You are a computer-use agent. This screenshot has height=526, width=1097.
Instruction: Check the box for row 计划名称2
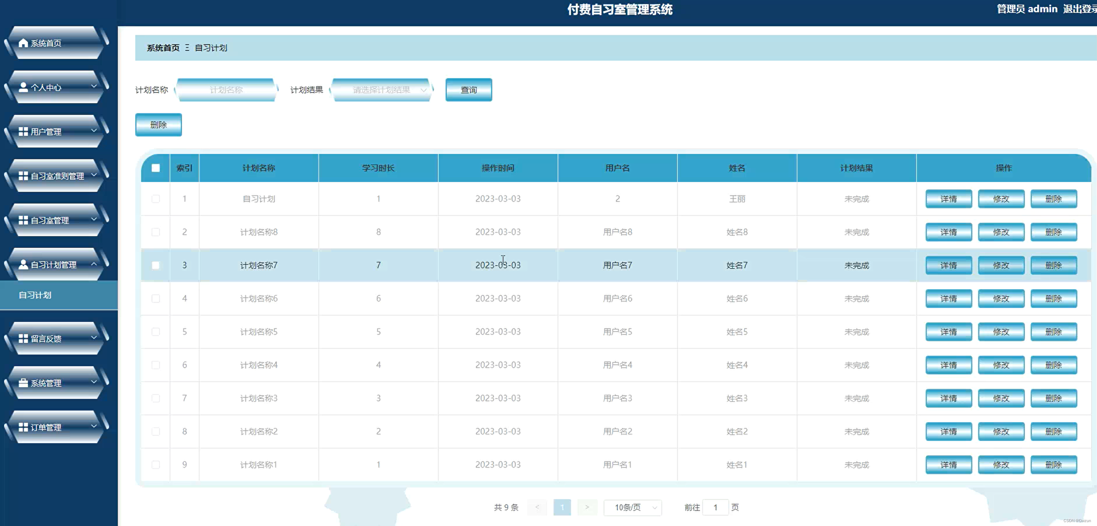pos(156,432)
